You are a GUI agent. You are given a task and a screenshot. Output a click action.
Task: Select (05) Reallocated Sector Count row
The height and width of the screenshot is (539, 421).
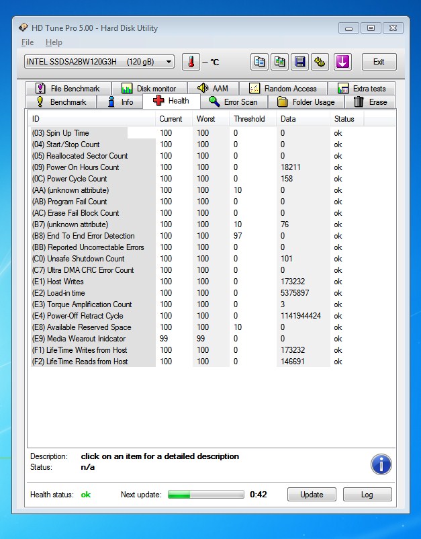tap(212, 156)
